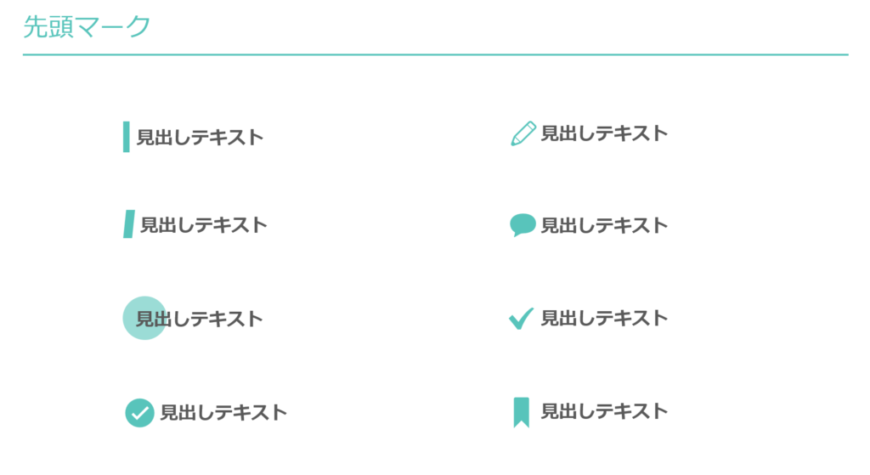This screenshot has height=475, width=870.
Task: Click the teal line under the title
Action: (435, 54)
